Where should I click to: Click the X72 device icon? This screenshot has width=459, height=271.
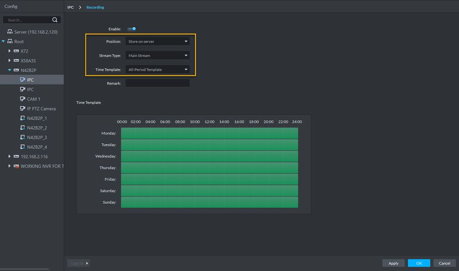click(16, 51)
